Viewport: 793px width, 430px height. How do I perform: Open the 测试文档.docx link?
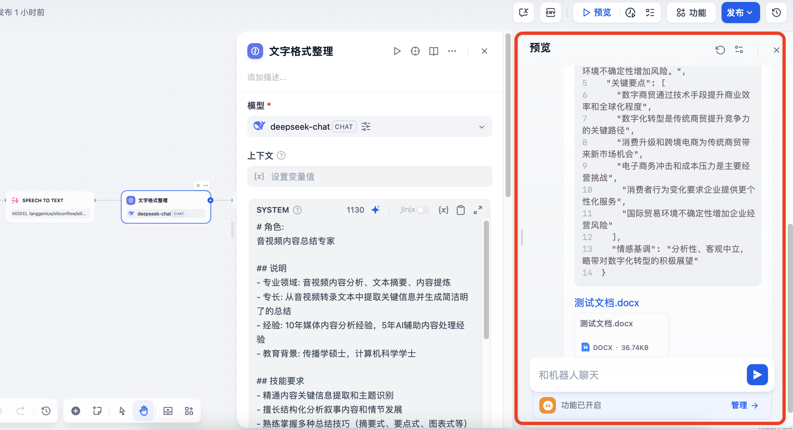tap(606, 303)
